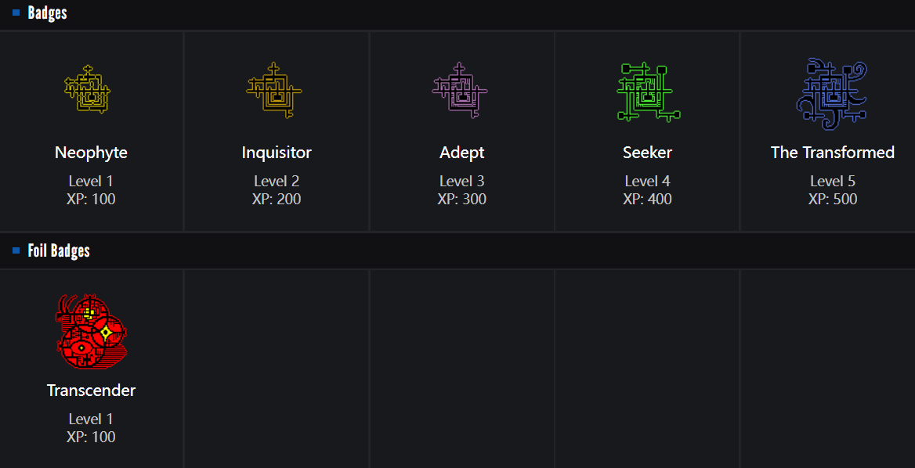
Task: Click XP: 300 under Adept badge
Action: tap(462, 199)
